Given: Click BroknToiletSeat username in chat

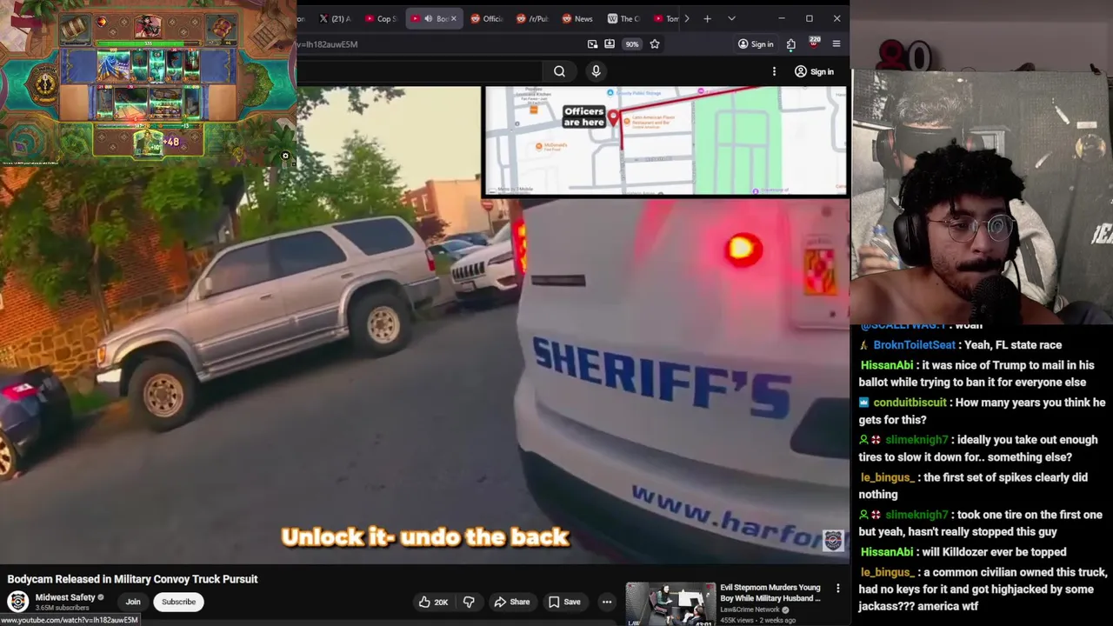Looking at the screenshot, I should (x=914, y=345).
